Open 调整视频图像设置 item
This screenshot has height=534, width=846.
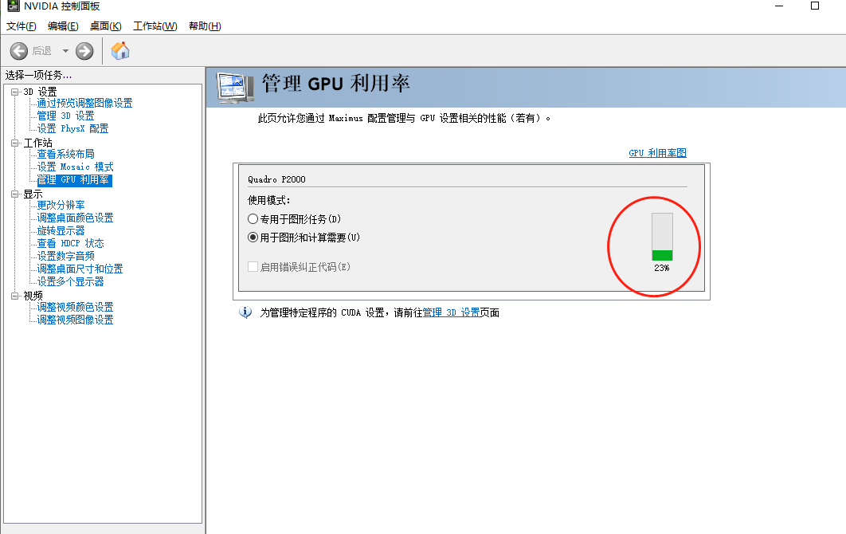pyautogui.click(x=75, y=320)
